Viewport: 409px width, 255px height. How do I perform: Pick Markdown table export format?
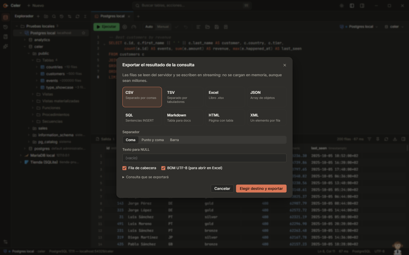(x=183, y=118)
